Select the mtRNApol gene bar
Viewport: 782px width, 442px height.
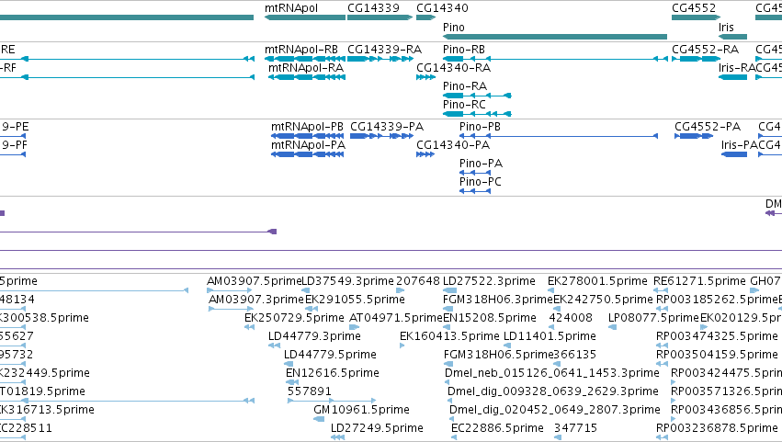point(305,17)
